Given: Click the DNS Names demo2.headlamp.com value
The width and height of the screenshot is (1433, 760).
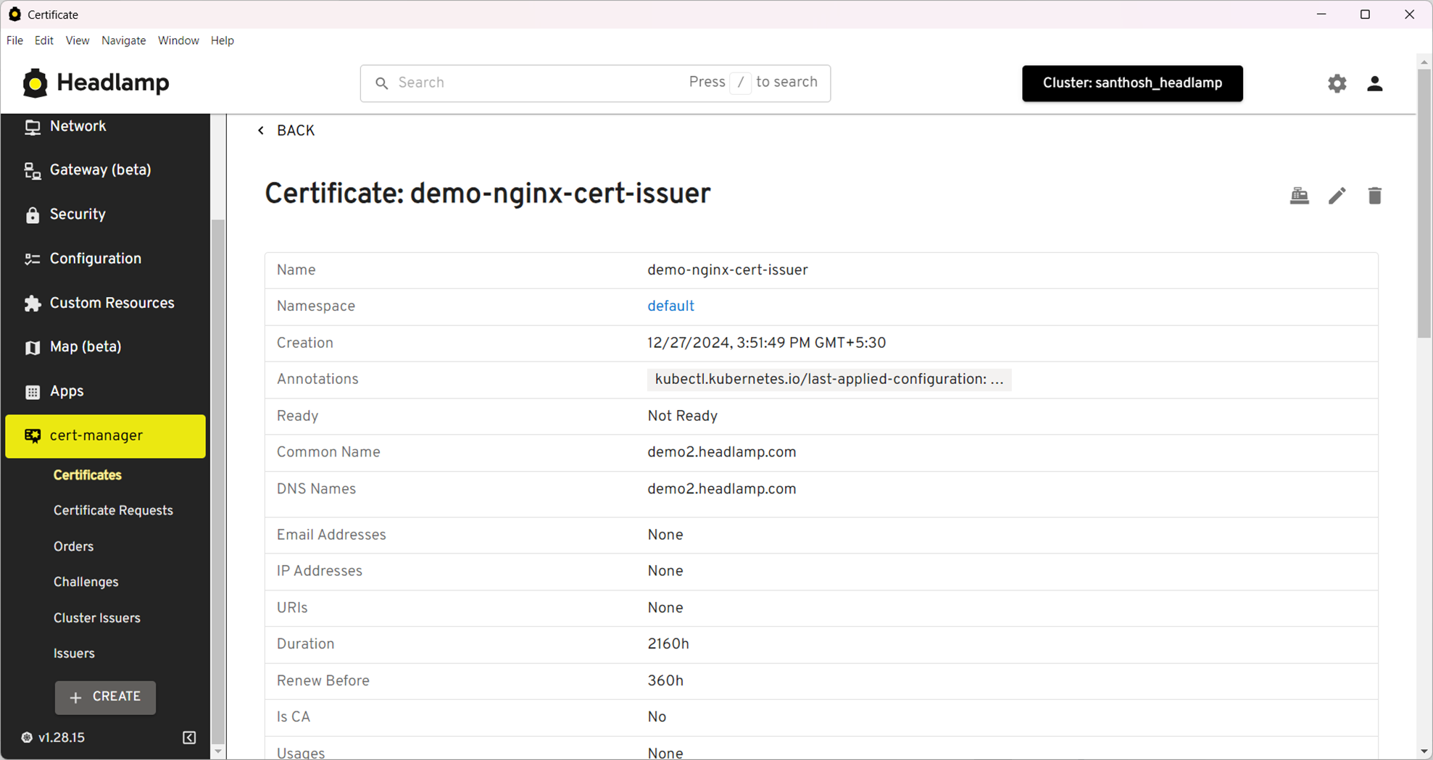Looking at the screenshot, I should click(x=721, y=490).
